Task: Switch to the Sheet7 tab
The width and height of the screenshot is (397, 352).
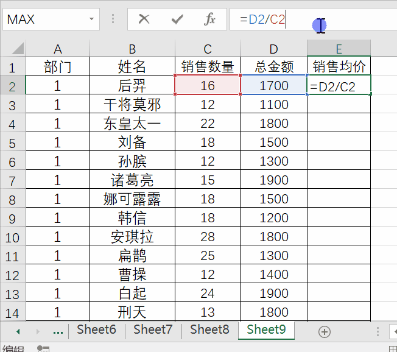Action: tap(153, 329)
